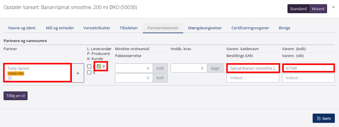Focus the Holdb. krav days field
The width and height of the screenshot is (339, 127).
[x=190, y=68]
